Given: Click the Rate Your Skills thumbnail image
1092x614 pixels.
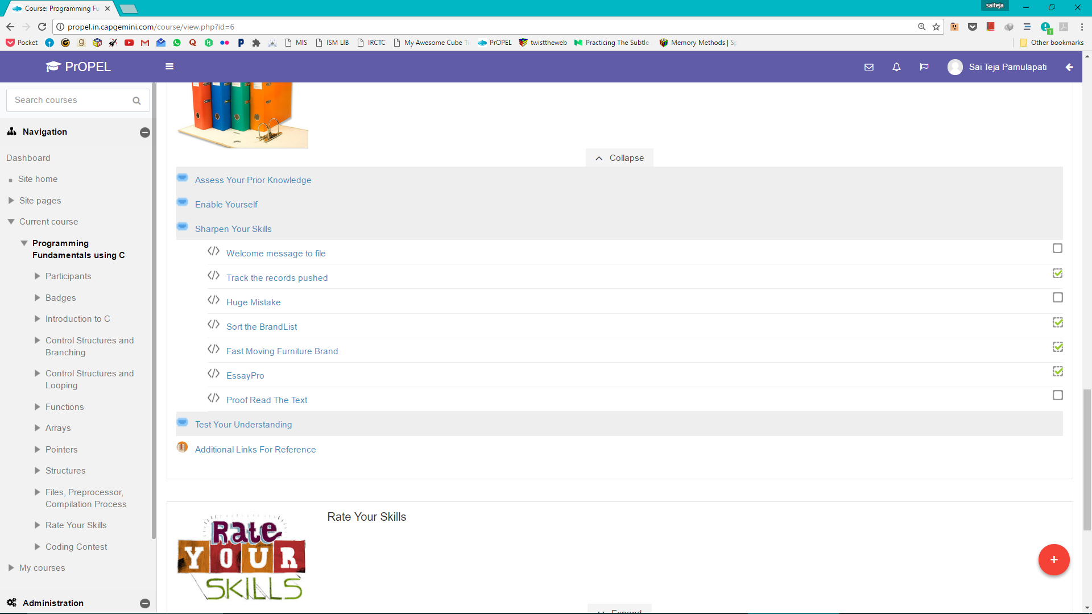Looking at the screenshot, I should [242, 558].
